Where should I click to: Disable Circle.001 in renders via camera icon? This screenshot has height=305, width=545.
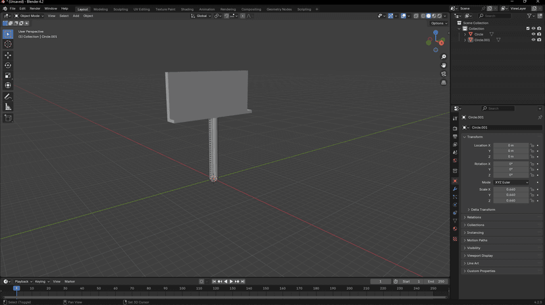(539, 40)
